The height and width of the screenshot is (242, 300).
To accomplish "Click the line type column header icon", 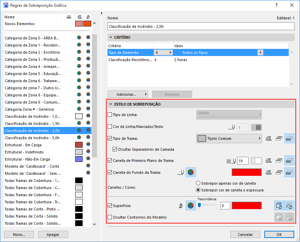I will (x=69, y=17).
